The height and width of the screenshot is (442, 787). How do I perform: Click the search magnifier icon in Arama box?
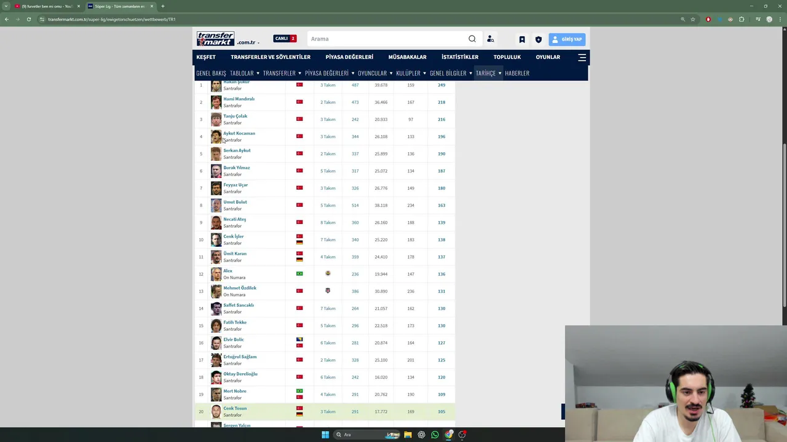click(x=472, y=39)
